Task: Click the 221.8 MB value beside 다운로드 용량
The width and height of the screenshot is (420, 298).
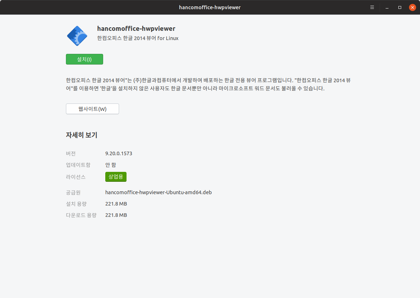Action: 116,215
